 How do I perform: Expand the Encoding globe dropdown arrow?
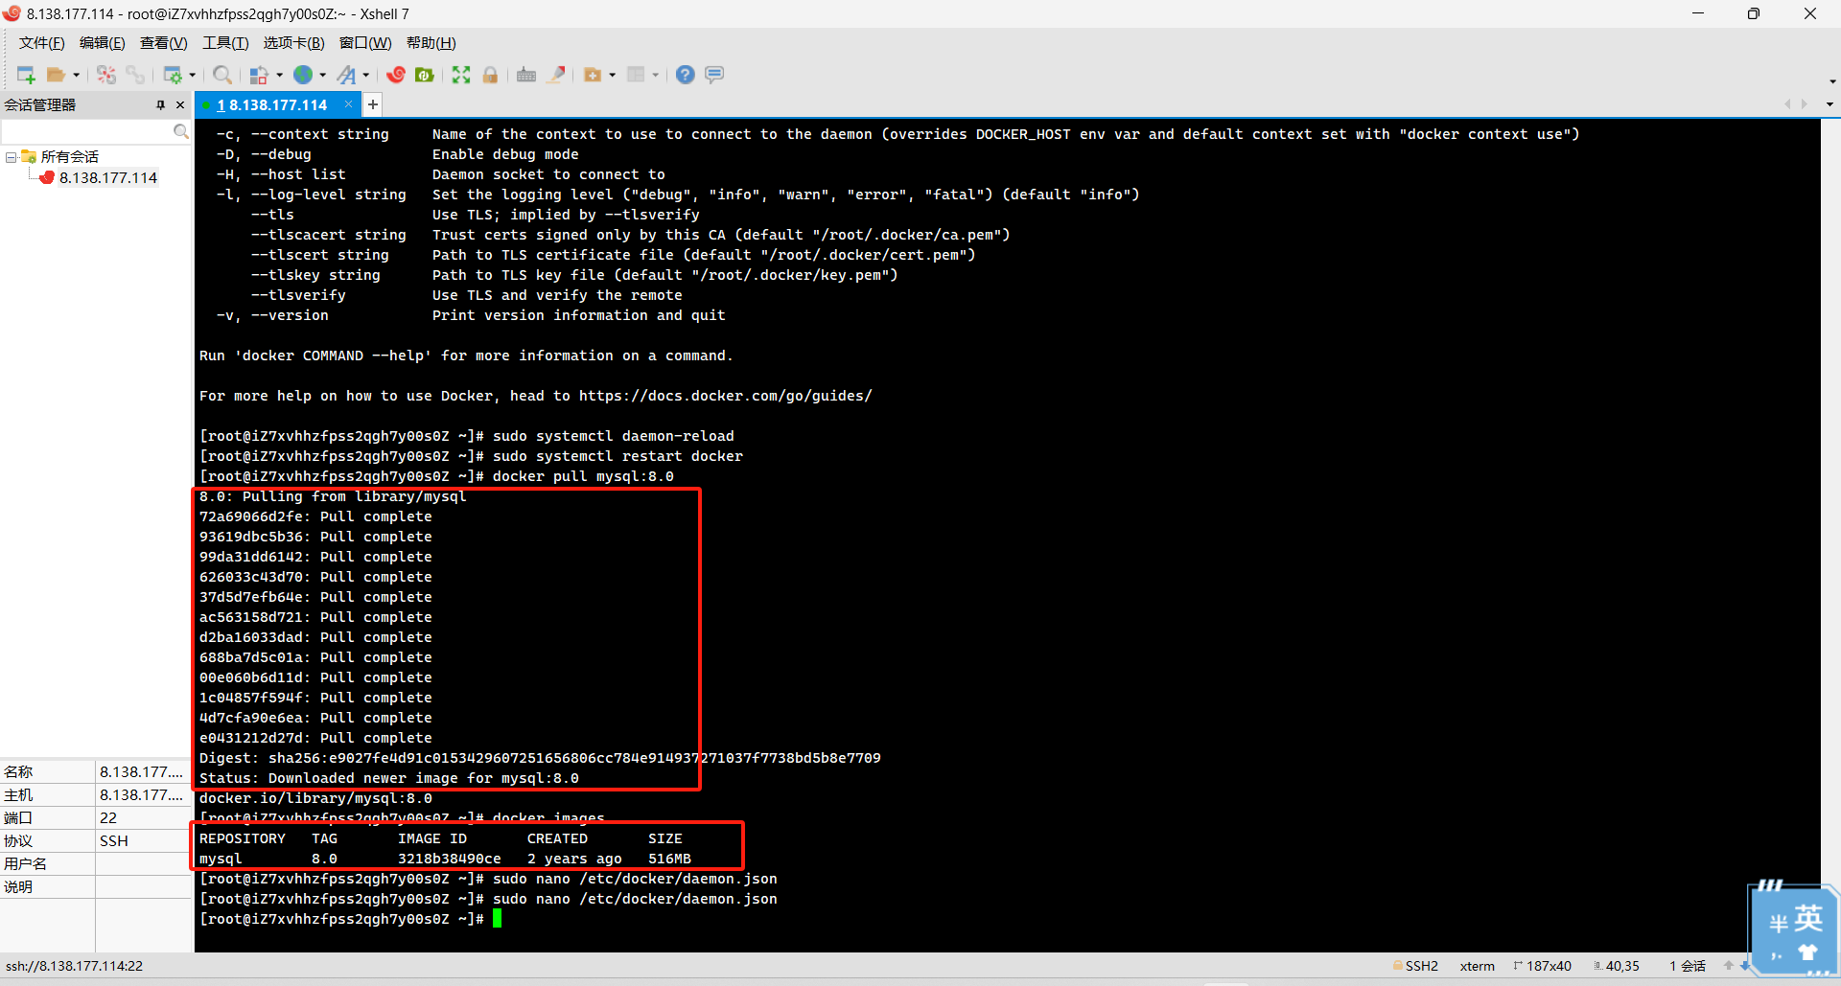coord(322,75)
